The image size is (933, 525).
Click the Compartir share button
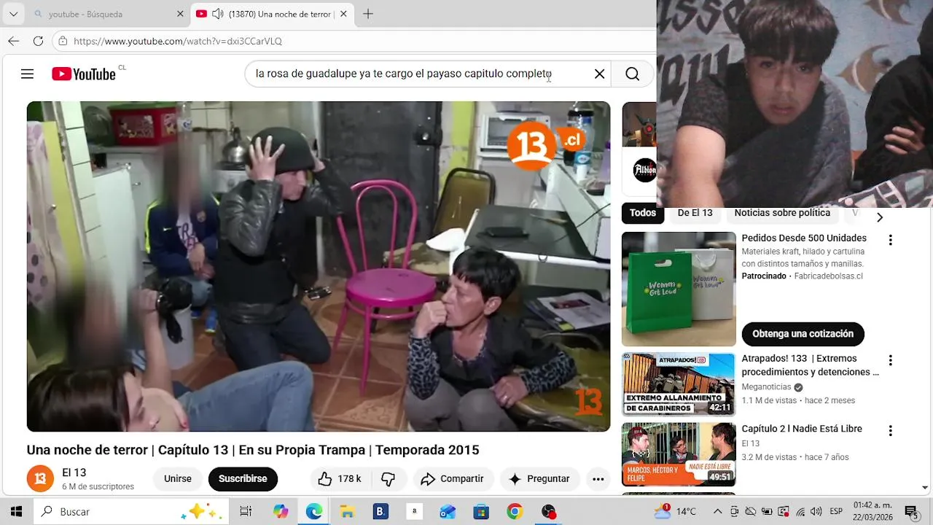coord(453,478)
